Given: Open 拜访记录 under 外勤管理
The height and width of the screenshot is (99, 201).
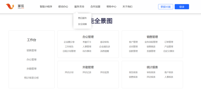Looking at the screenshot, I should (87, 72).
